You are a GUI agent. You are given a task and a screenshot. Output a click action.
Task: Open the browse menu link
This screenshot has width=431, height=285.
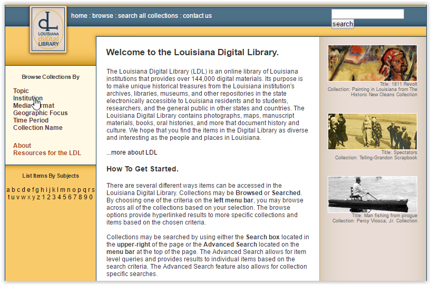coord(103,16)
